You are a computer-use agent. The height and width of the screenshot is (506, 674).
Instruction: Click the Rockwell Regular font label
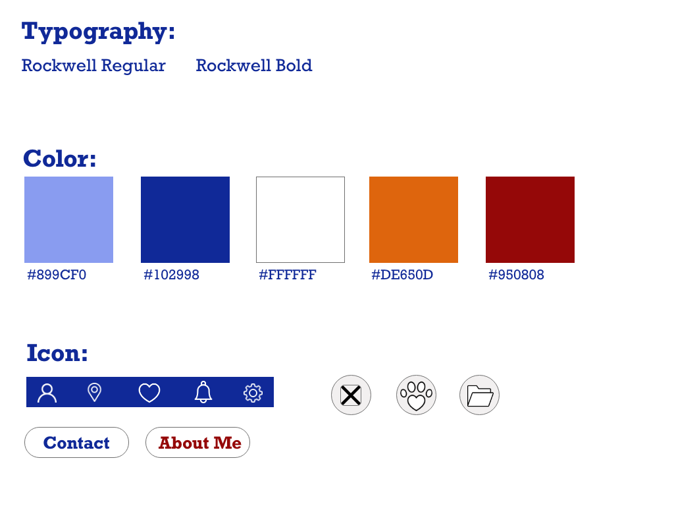[x=93, y=66]
